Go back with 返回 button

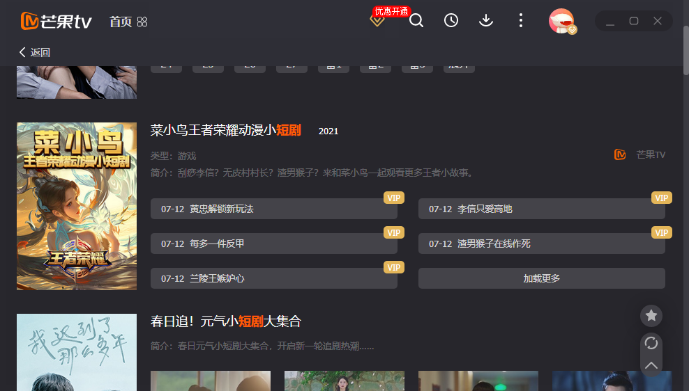(x=35, y=52)
